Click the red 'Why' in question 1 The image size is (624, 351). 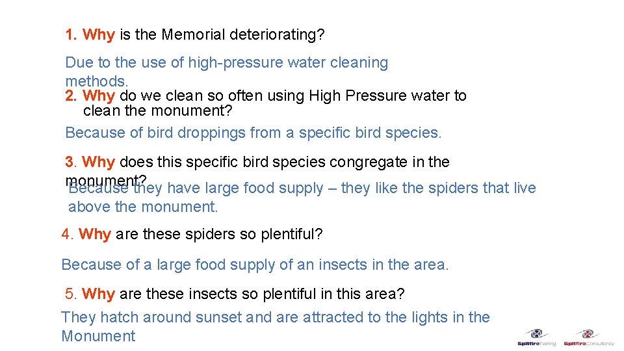coord(99,34)
